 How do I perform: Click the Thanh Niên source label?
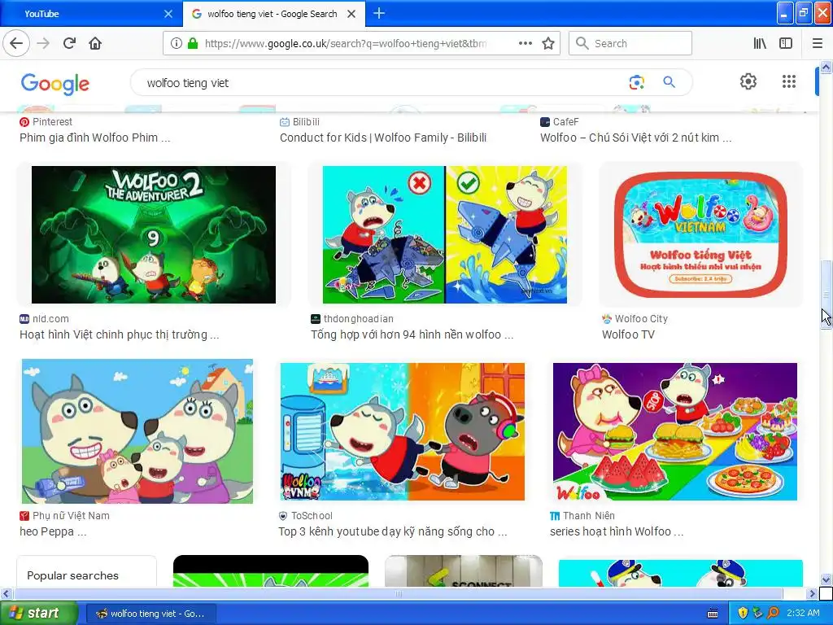(589, 515)
